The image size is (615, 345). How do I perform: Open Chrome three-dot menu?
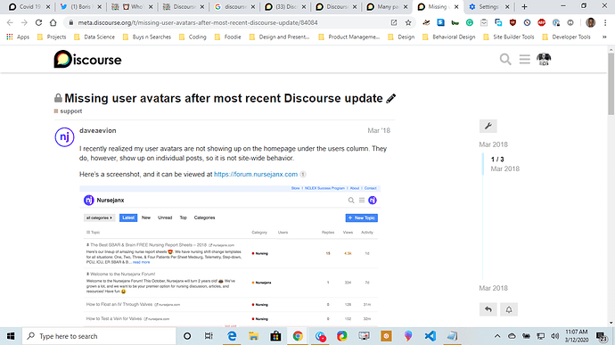click(605, 23)
